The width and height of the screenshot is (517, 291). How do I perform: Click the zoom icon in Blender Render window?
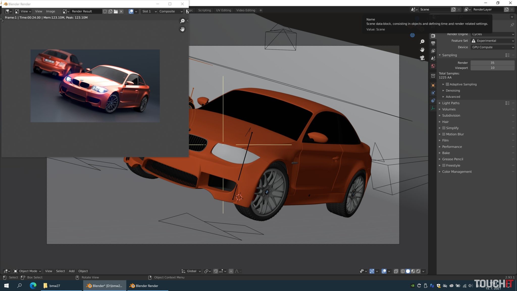click(x=182, y=21)
